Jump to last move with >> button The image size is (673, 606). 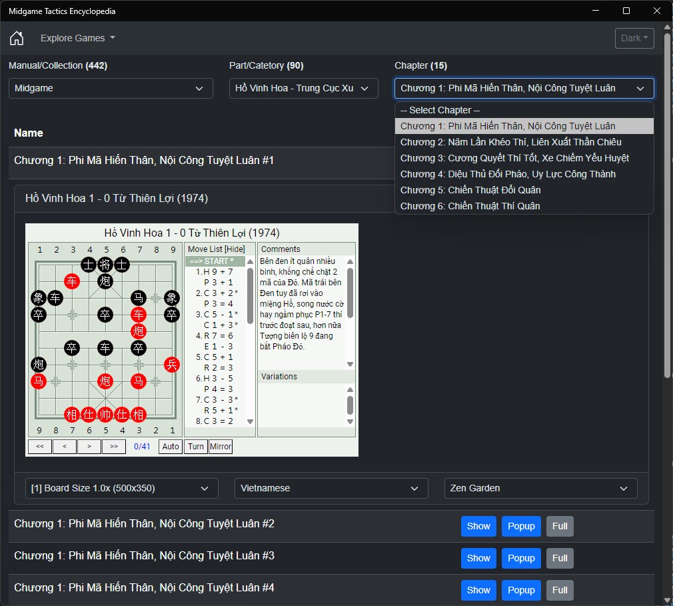[114, 446]
